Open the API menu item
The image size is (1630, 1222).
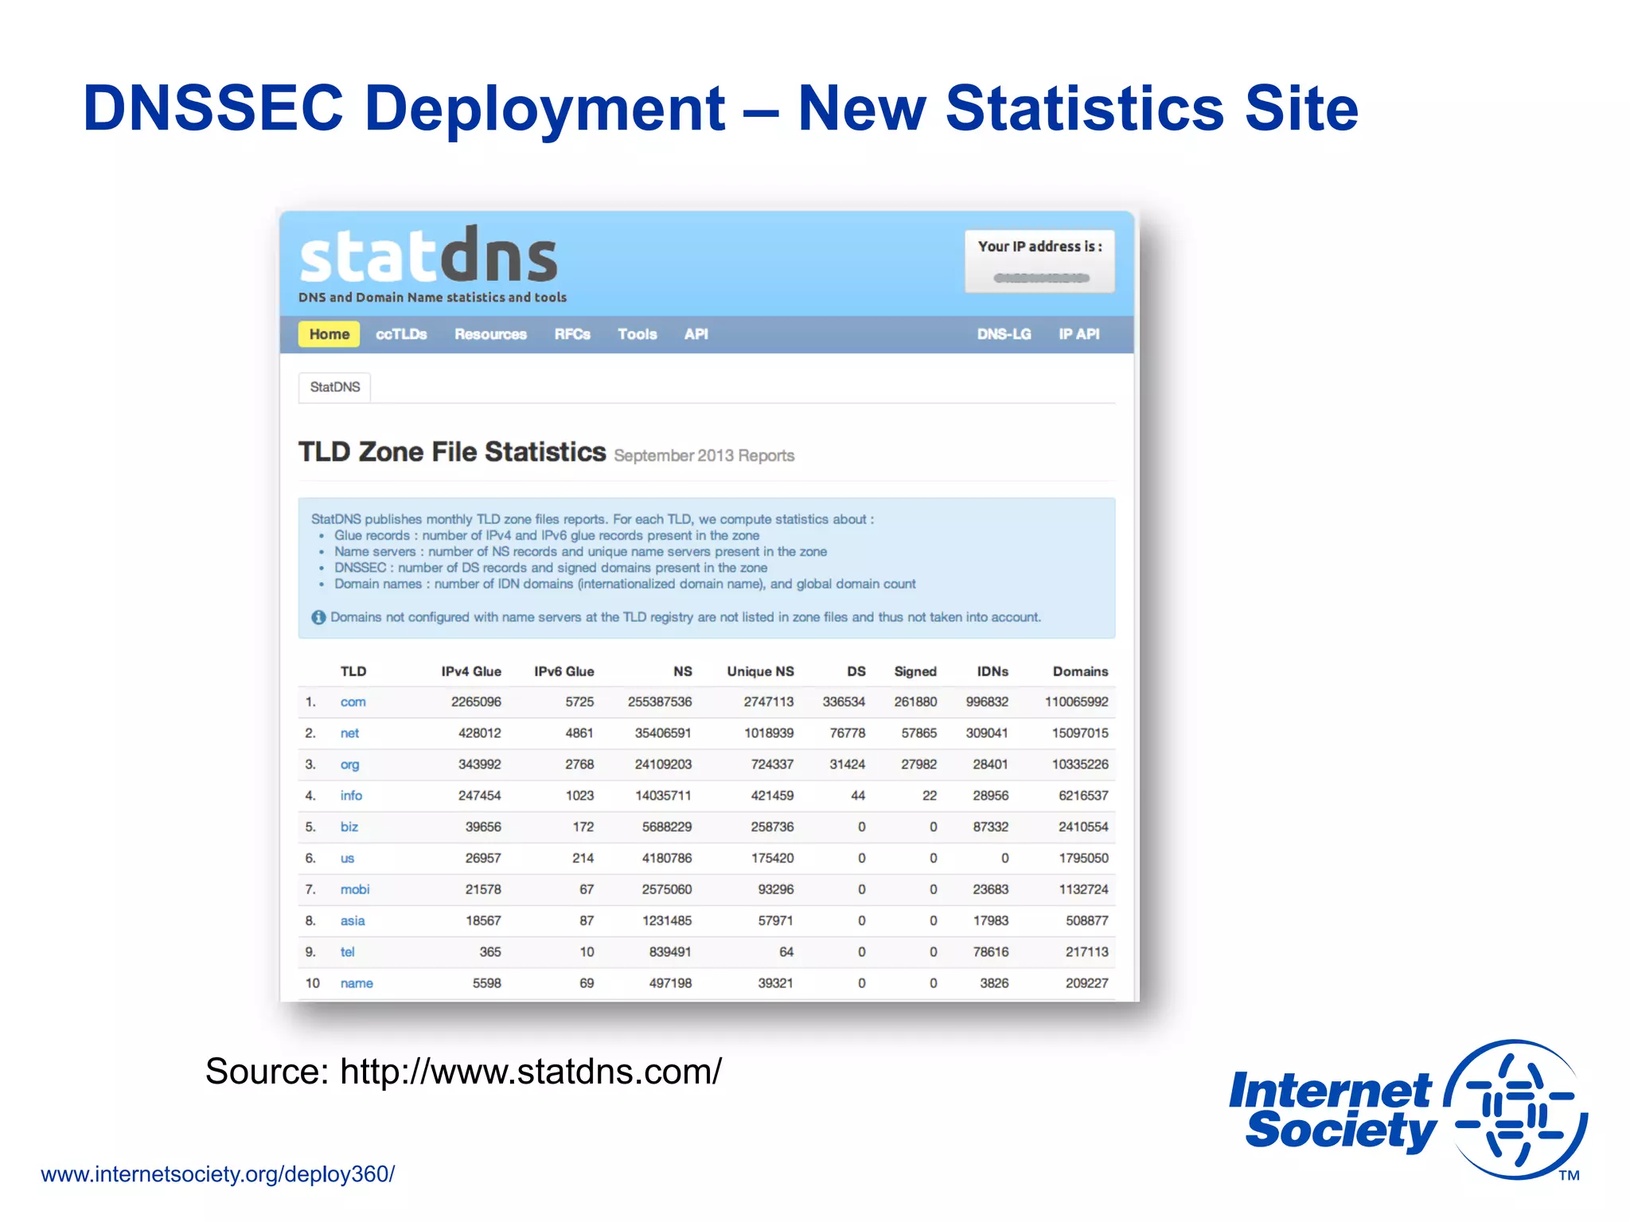point(696,334)
